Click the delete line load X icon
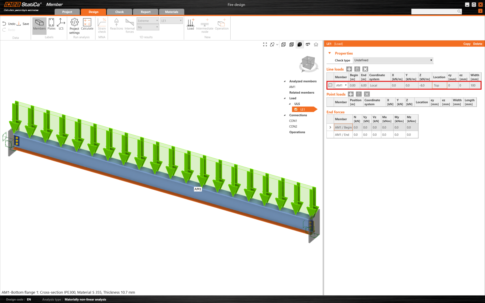The image size is (485, 303). tap(365, 69)
